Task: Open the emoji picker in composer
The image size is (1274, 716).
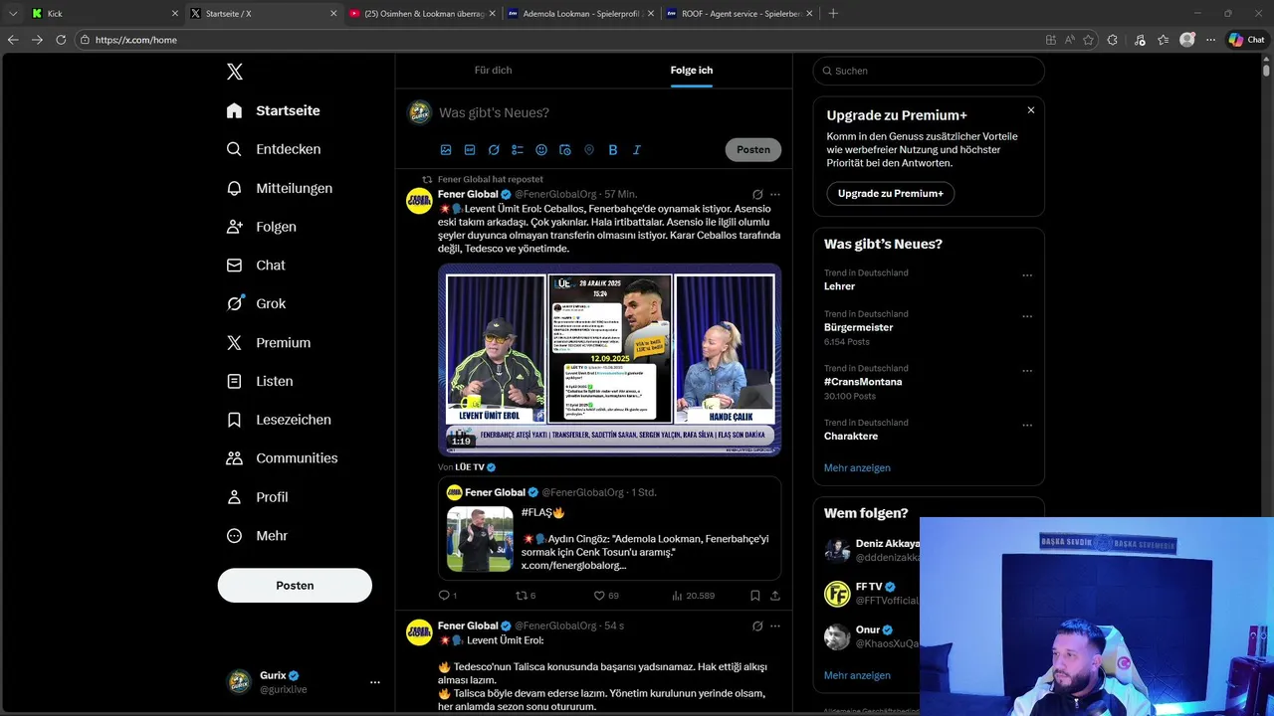Action: pos(541,150)
